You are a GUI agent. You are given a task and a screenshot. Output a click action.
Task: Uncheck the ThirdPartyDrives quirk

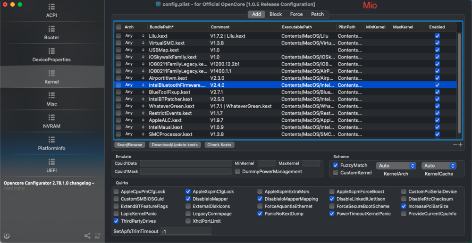point(116,221)
